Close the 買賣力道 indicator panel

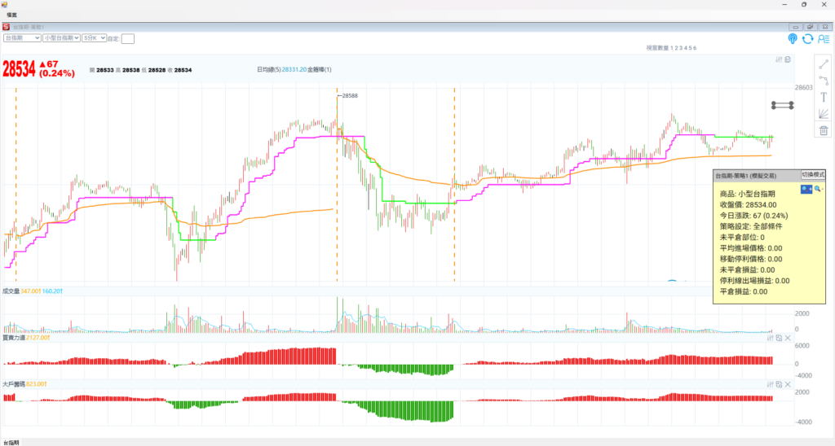(x=787, y=337)
